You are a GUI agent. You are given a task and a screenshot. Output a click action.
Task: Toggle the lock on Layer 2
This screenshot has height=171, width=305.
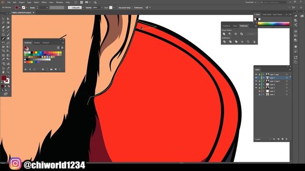coord(259,91)
